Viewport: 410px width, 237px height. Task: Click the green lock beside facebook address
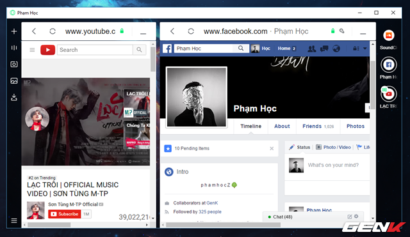[x=332, y=31]
